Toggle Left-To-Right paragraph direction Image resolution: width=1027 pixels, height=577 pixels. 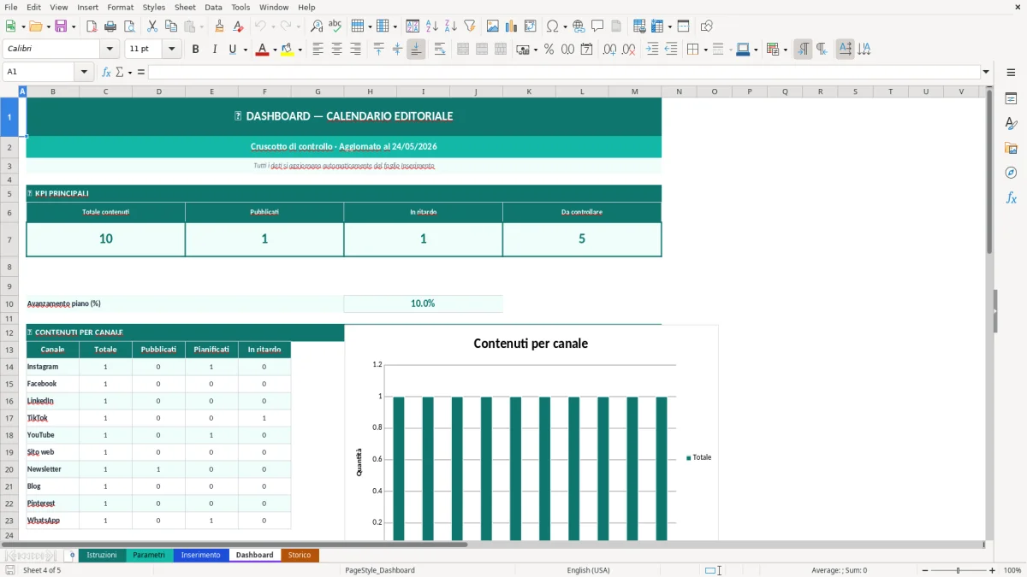click(x=803, y=50)
